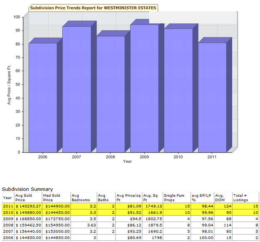Screen dimensions: 260x242
Task: Click the 100 y-axis tick label
Action: point(17,17)
